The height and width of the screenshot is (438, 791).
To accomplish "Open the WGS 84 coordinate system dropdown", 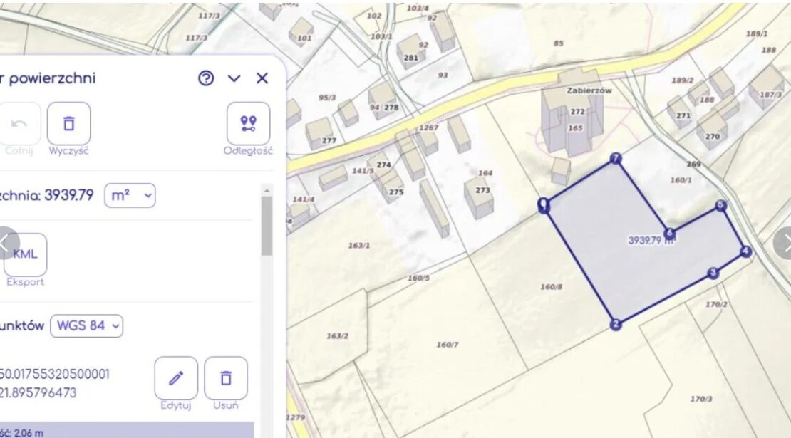I will 86,326.
